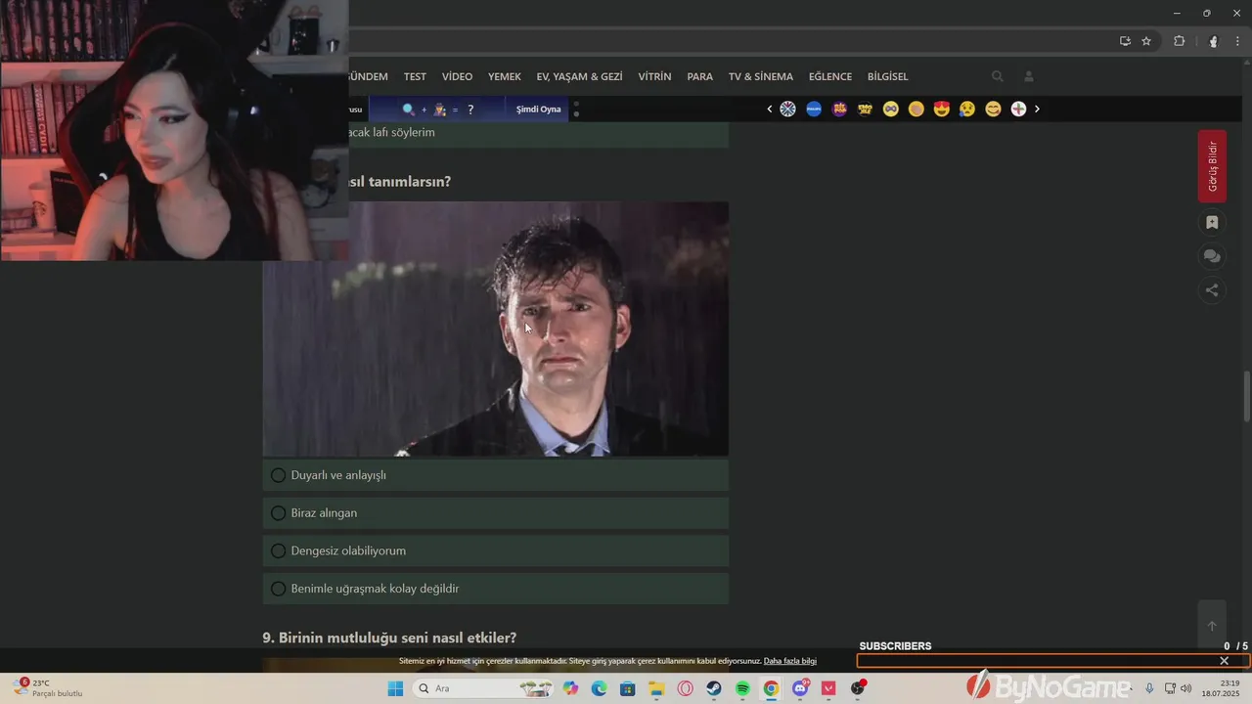Open the VİDEO menu item

457,76
